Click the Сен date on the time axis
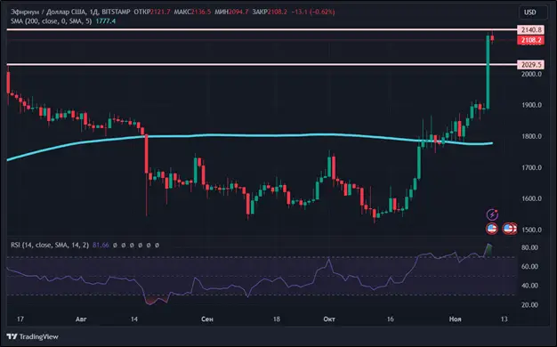The height and width of the screenshot is (347, 557). tap(207, 319)
